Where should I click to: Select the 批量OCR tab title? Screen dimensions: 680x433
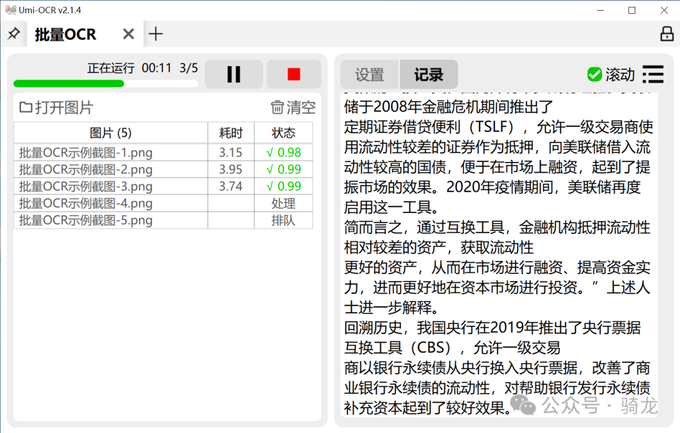coord(65,34)
